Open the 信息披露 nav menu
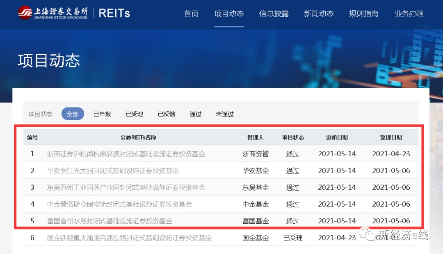This screenshot has height=254, width=443. 274,13
